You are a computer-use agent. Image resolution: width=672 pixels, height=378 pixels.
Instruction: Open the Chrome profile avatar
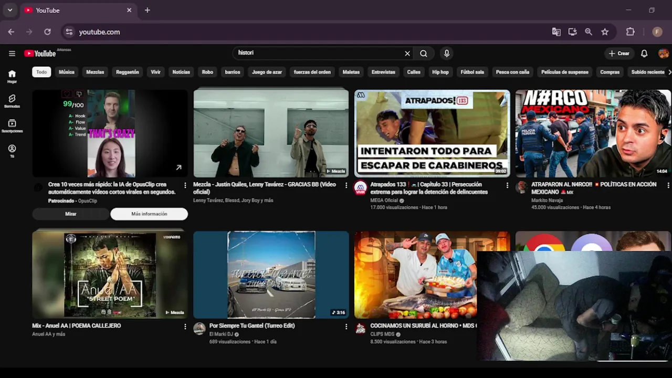[x=657, y=32]
